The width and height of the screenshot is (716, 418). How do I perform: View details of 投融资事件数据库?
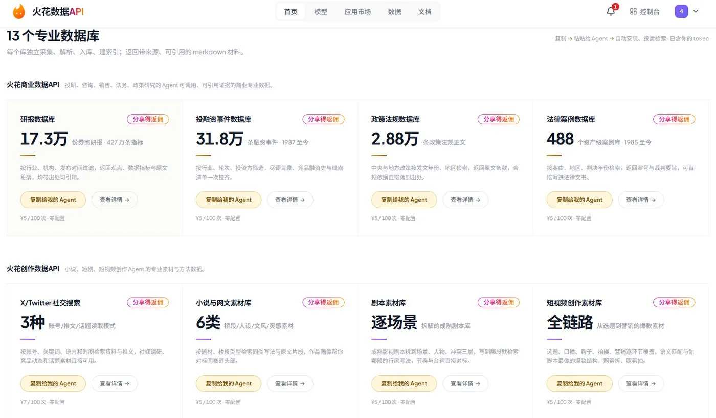point(290,200)
